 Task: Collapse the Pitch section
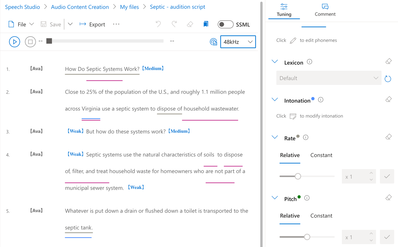[275, 198]
